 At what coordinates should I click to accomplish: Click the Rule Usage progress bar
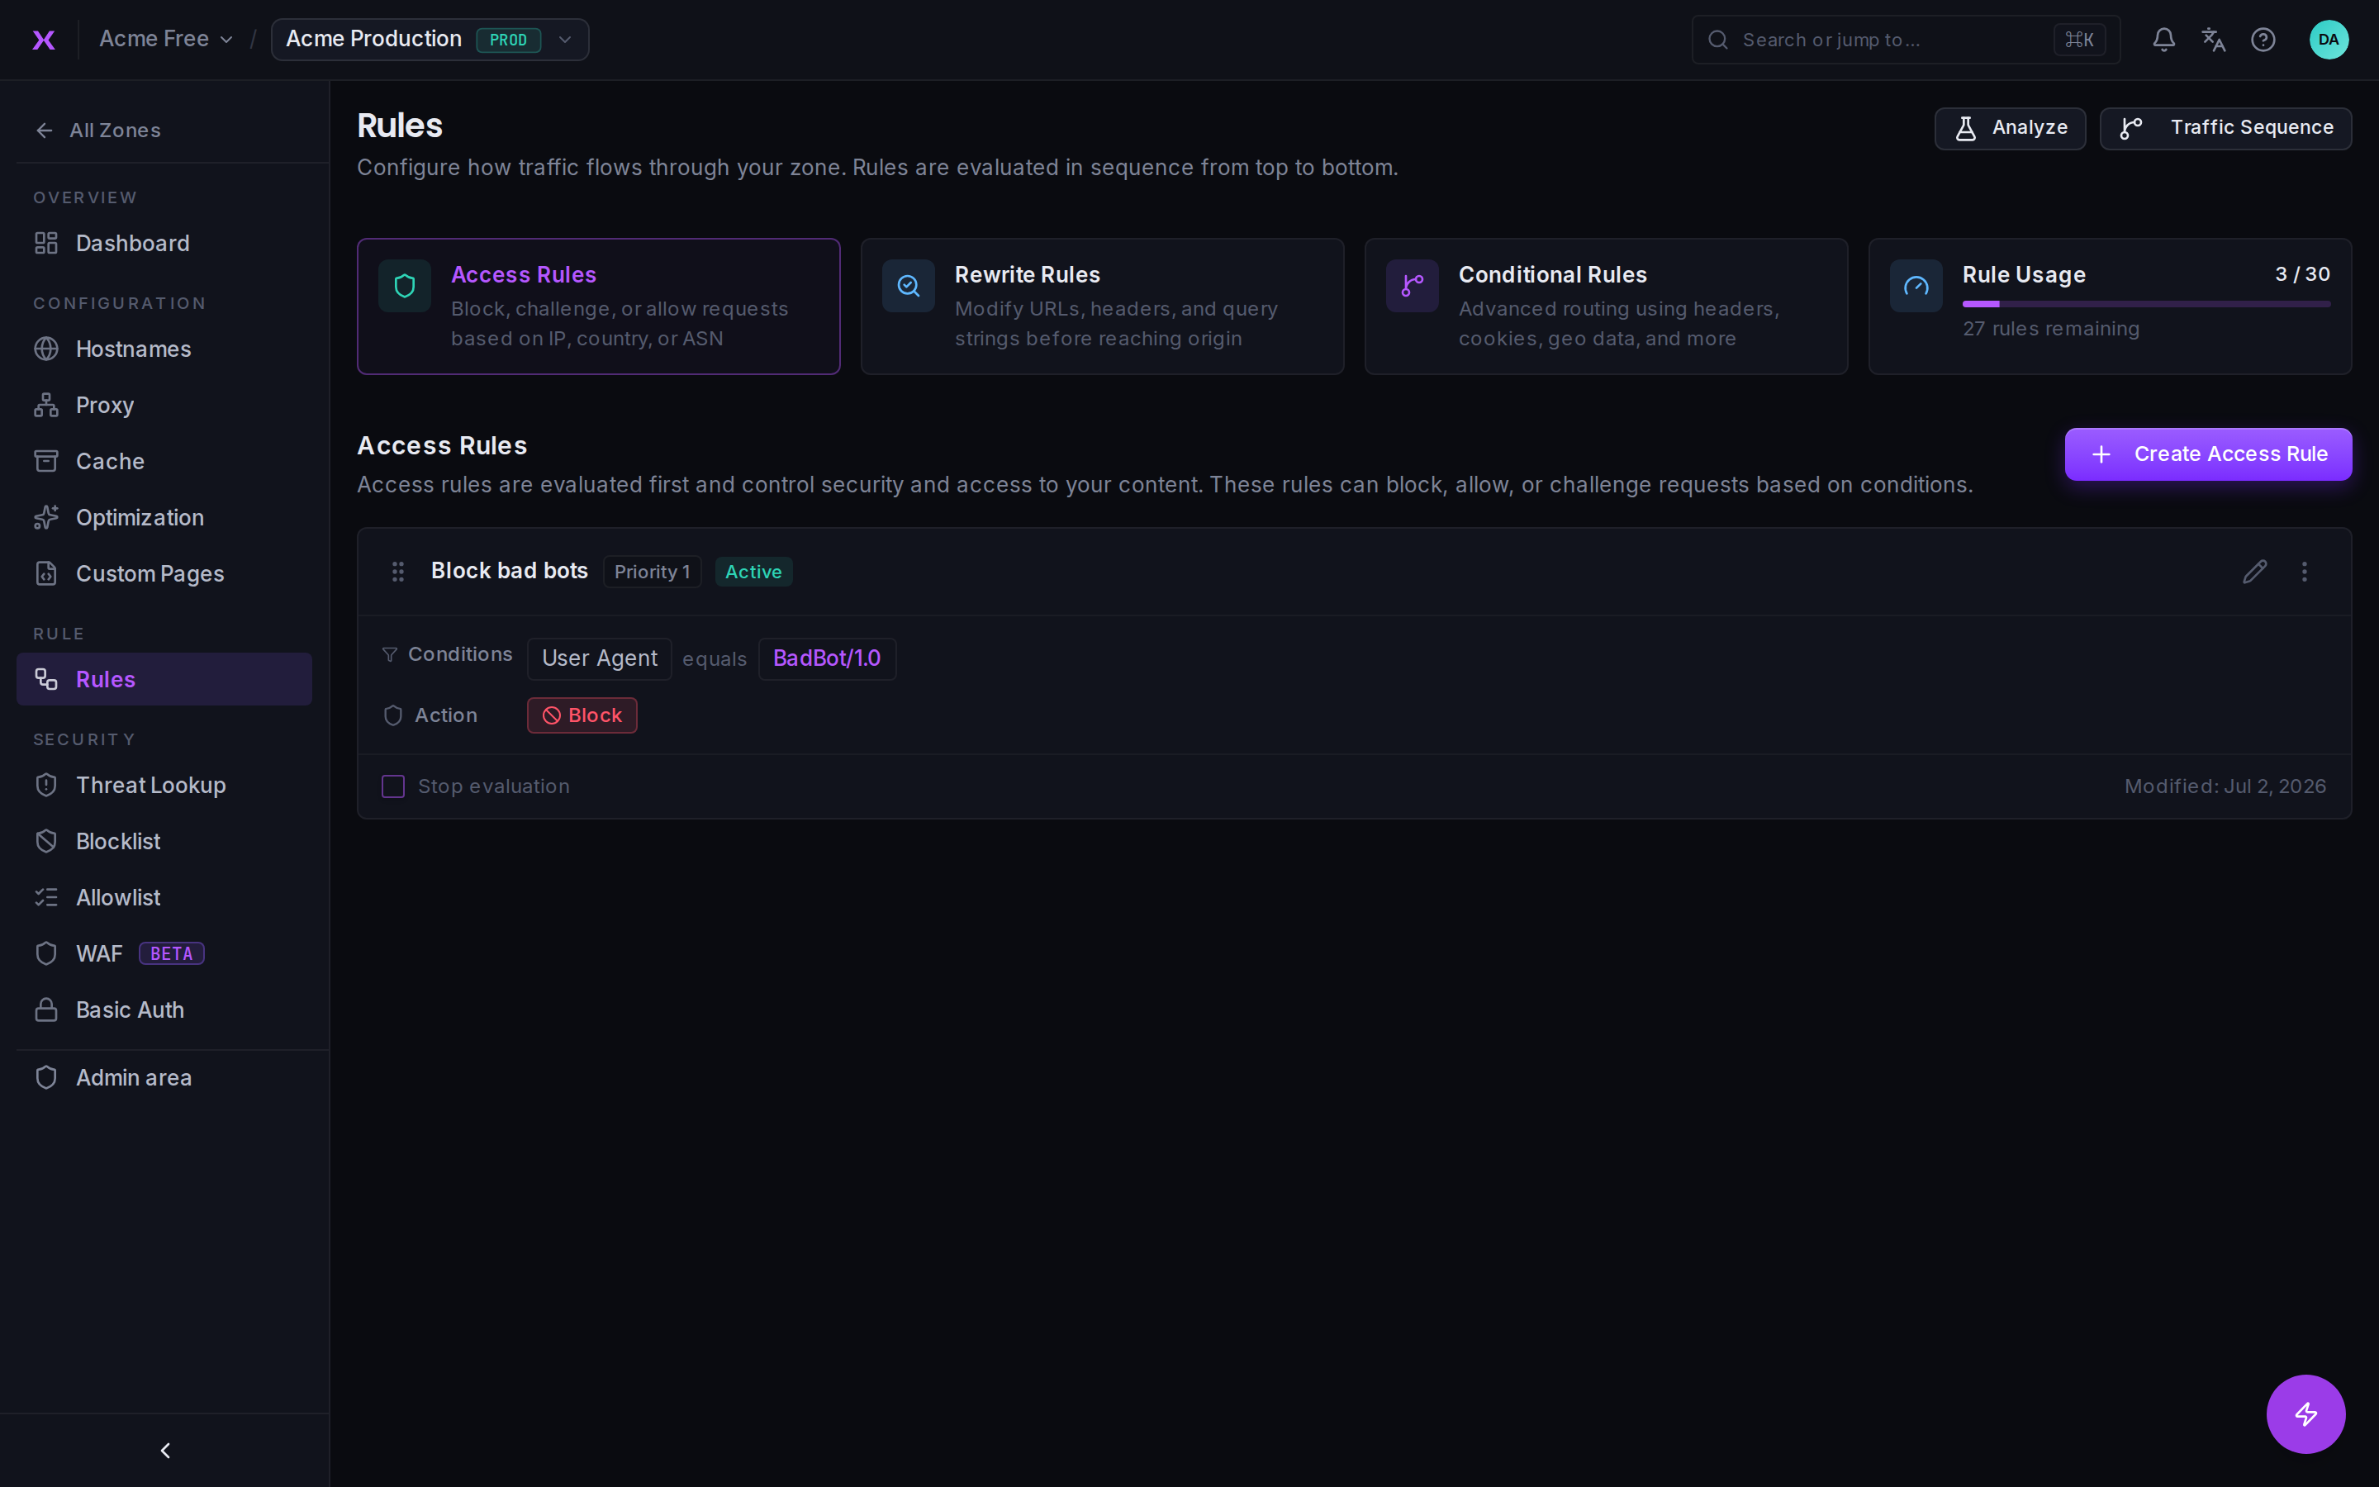2145,304
